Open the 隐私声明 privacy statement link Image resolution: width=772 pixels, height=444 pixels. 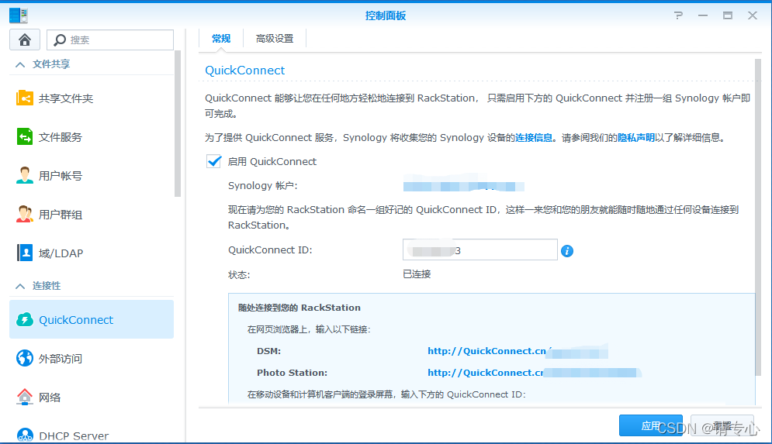pyautogui.click(x=636, y=138)
